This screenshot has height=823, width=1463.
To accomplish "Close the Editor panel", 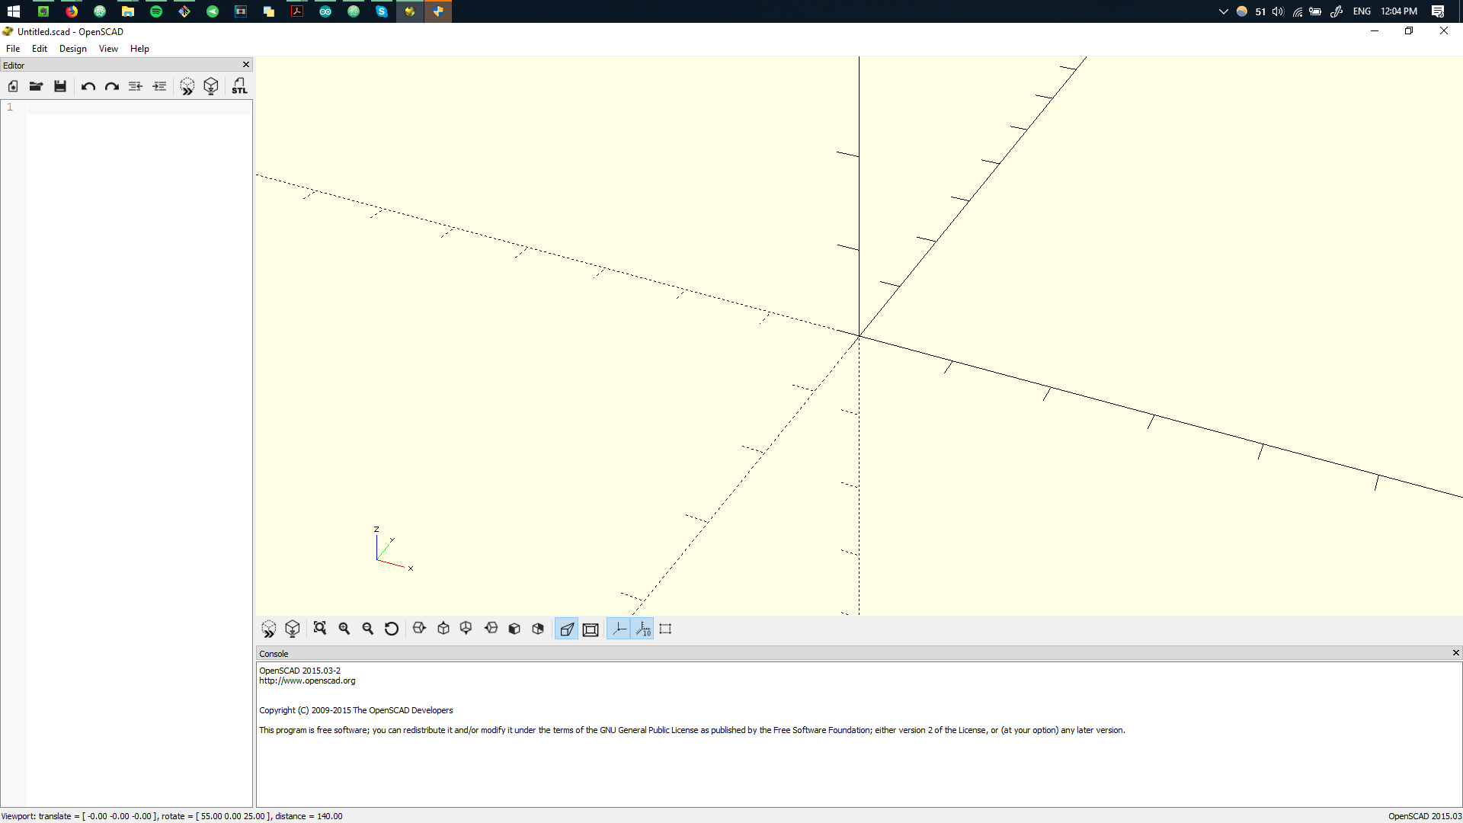I will tap(246, 65).
